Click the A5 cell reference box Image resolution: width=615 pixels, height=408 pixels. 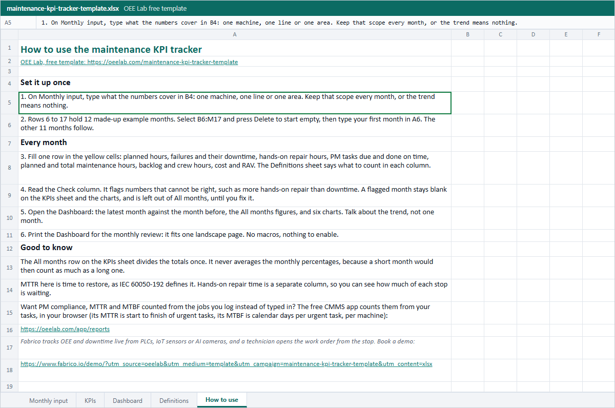(18, 23)
